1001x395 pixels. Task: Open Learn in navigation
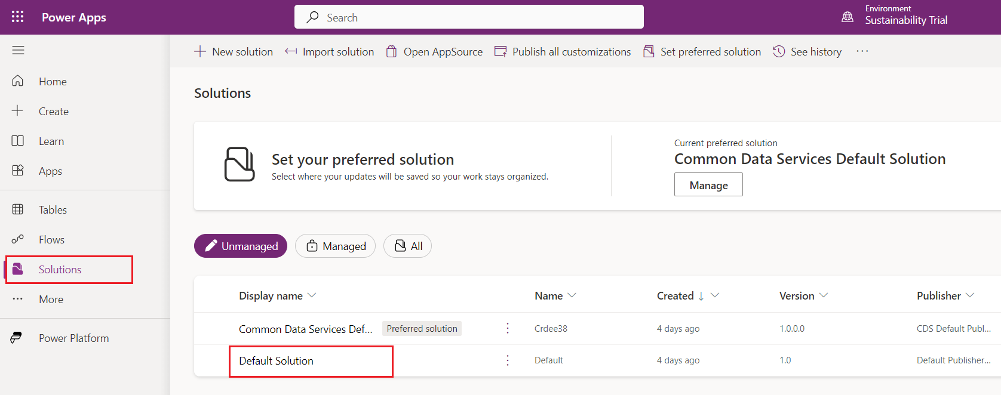(51, 141)
